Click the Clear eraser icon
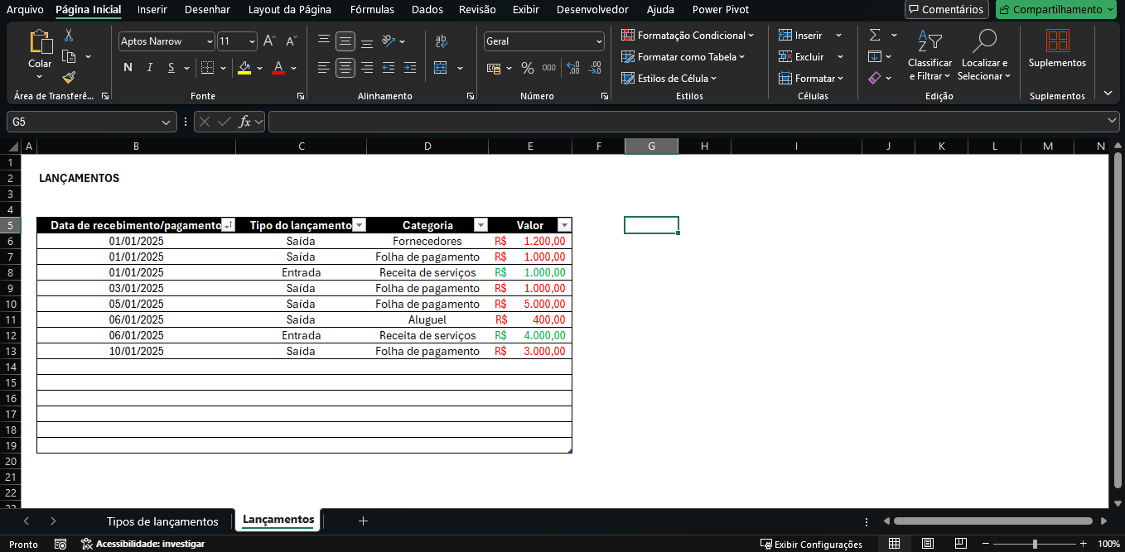 pyautogui.click(x=875, y=78)
